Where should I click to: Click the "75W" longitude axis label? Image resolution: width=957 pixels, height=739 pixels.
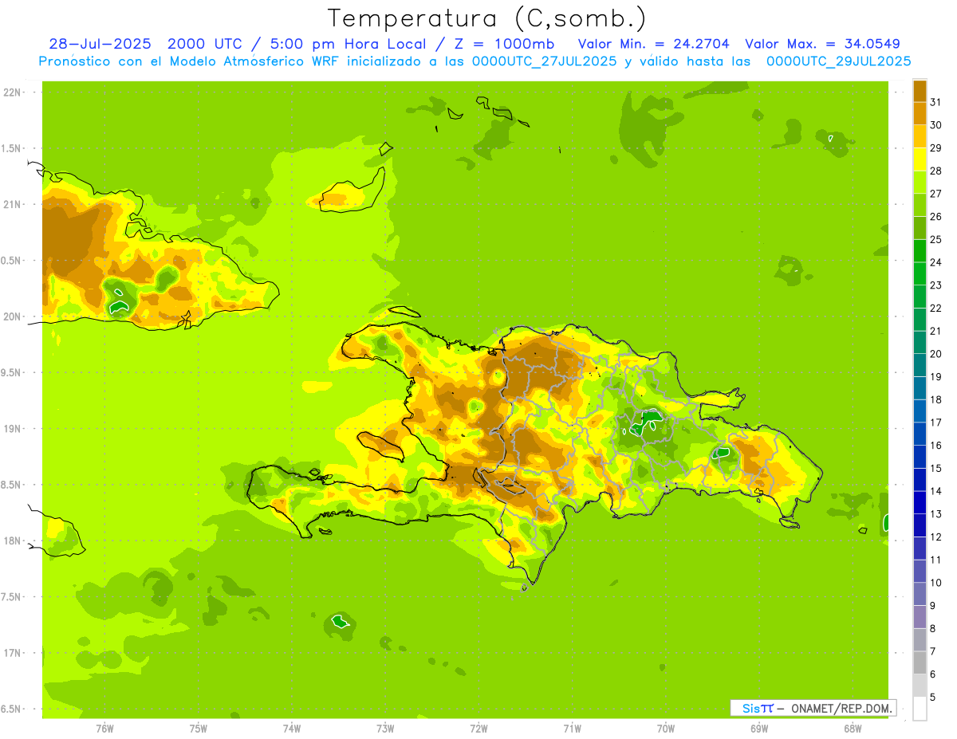pyautogui.click(x=198, y=729)
